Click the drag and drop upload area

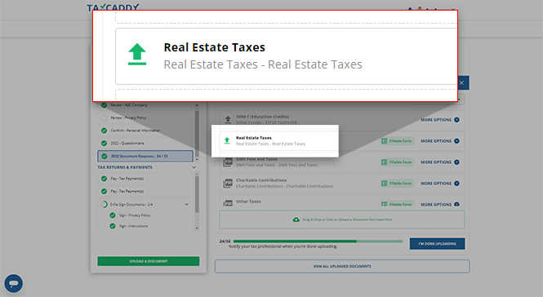tap(342, 219)
